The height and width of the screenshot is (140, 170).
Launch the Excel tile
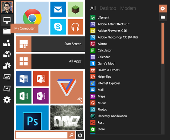[23, 96]
